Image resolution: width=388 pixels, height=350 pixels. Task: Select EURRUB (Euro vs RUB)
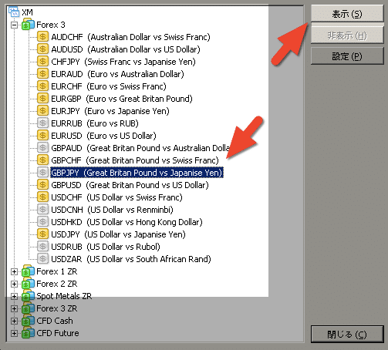pyautogui.click(x=95, y=123)
